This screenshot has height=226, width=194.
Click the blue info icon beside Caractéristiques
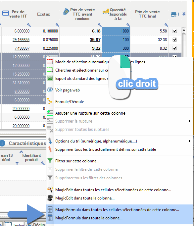[x=2, y=143]
